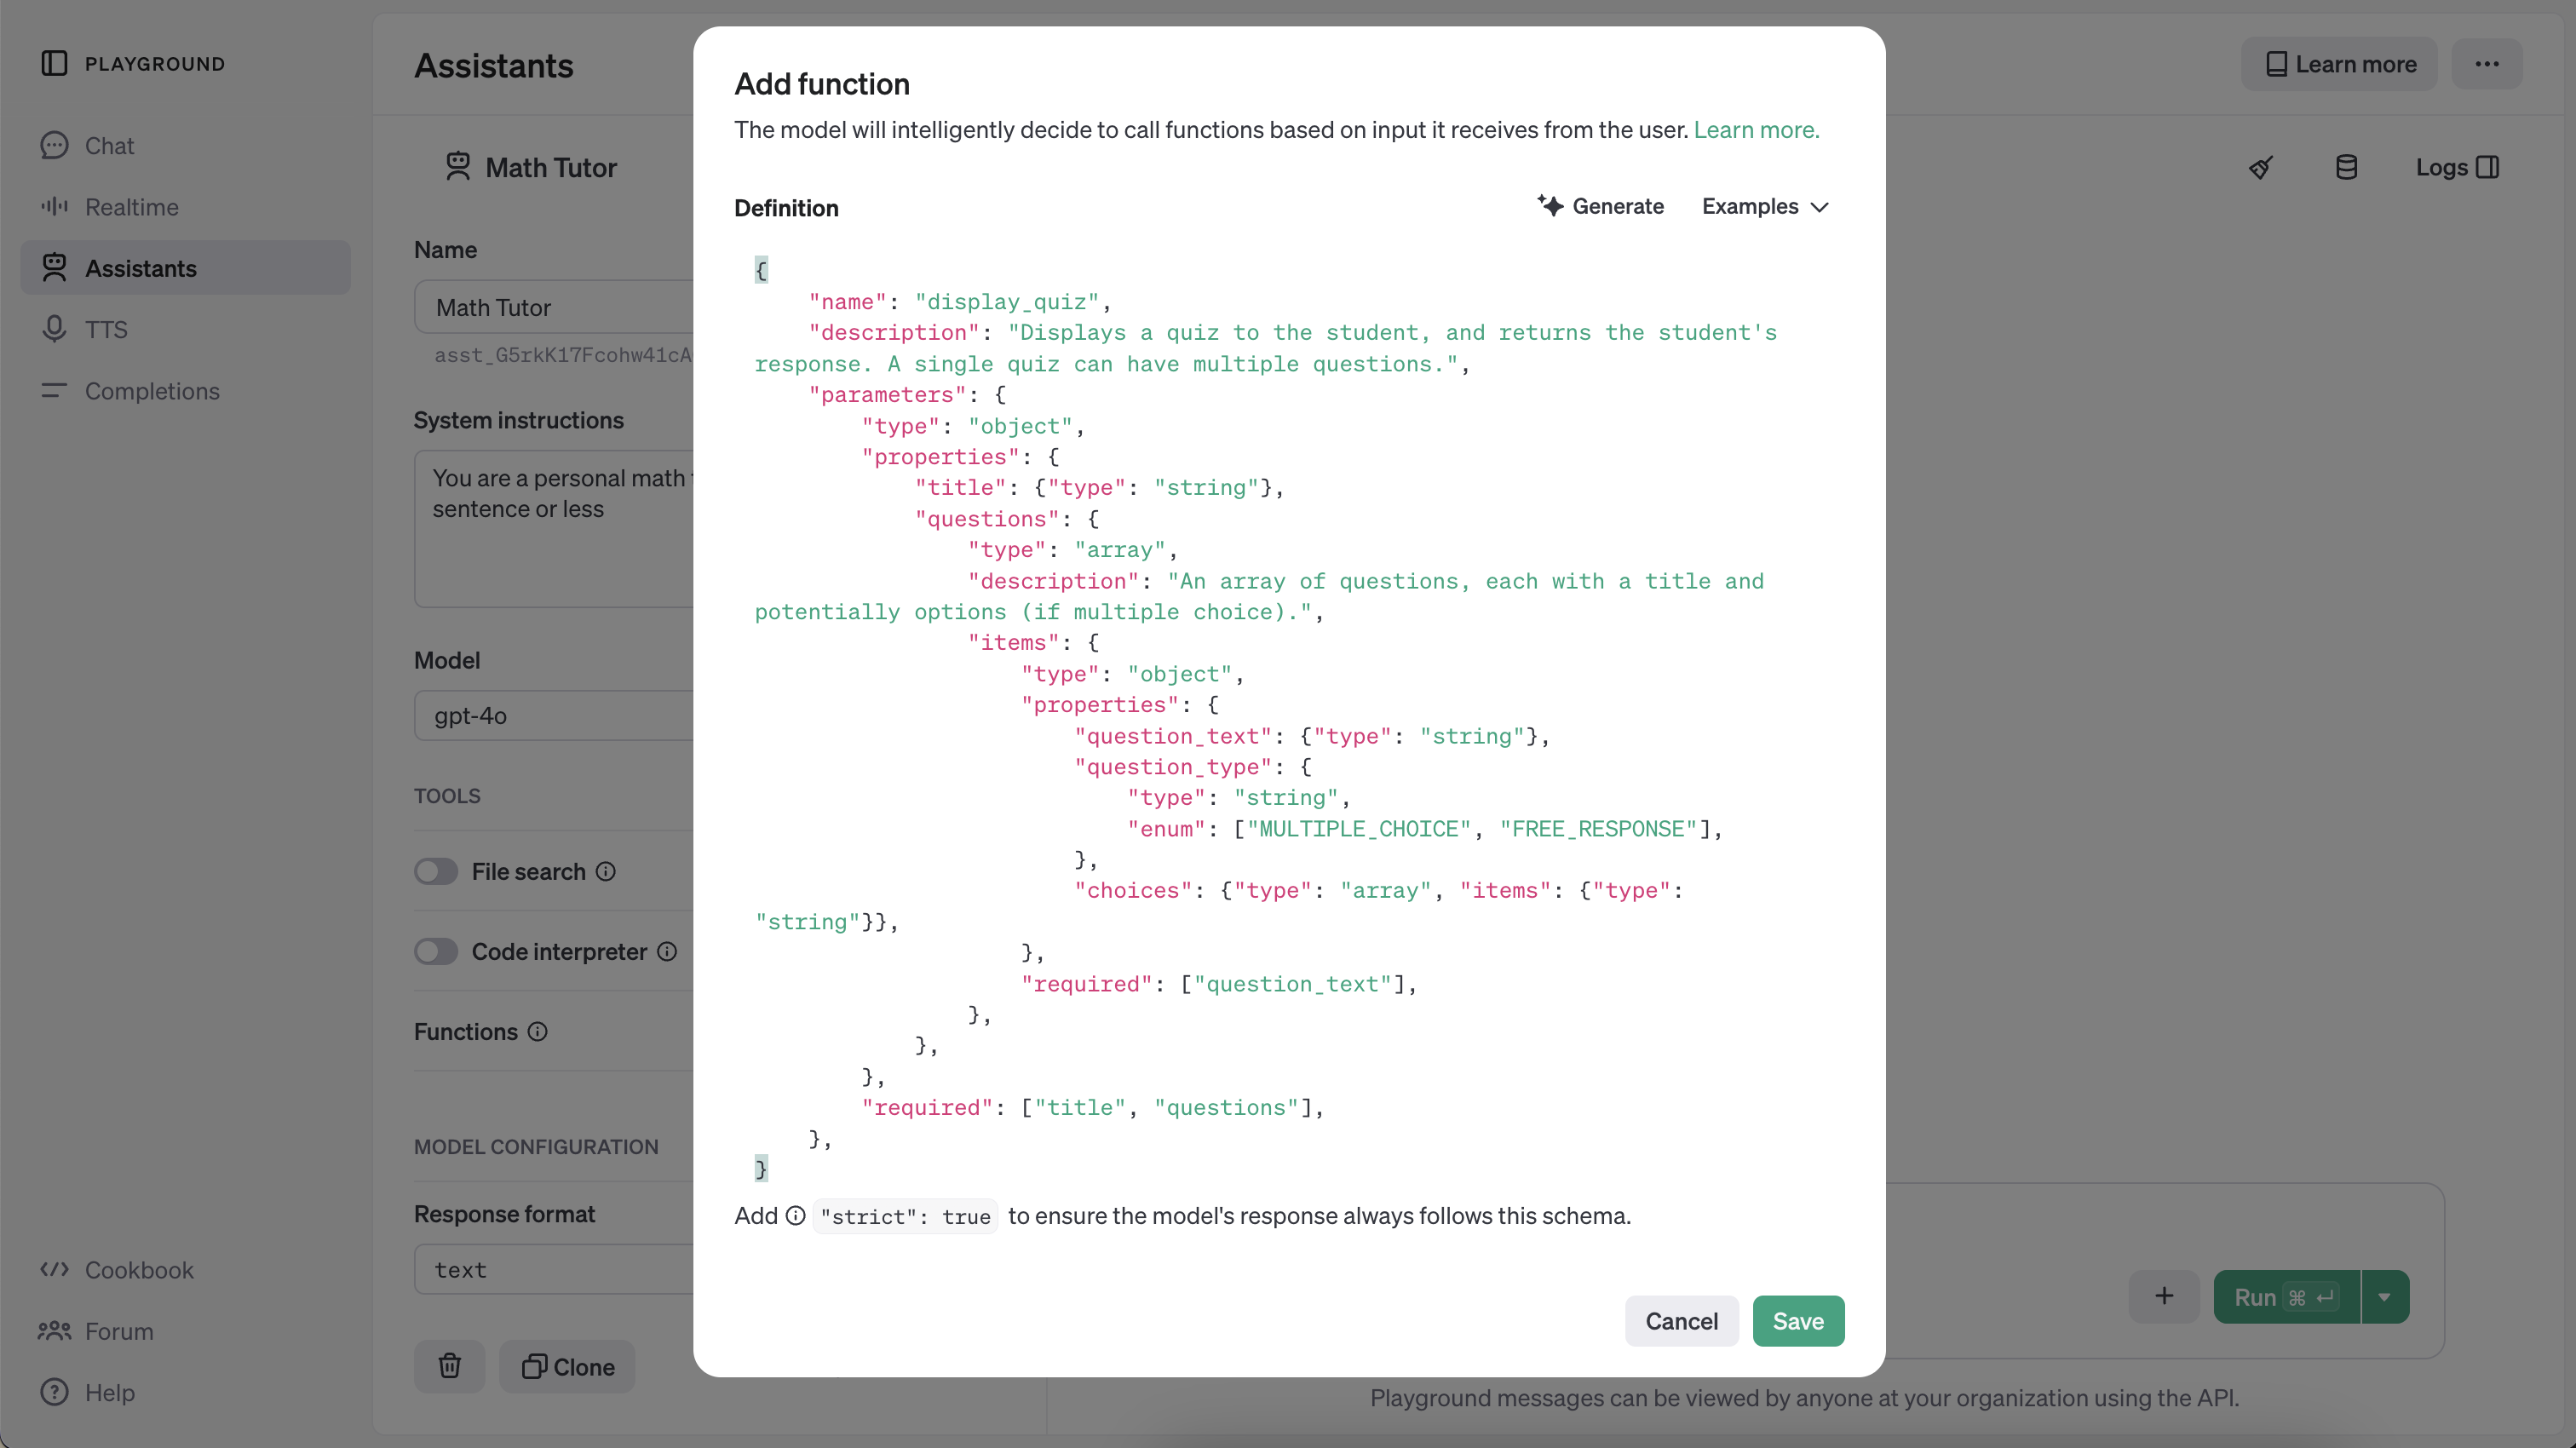Switch to the Assistants section
This screenshot has width=2576, height=1448.
click(140, 267)
